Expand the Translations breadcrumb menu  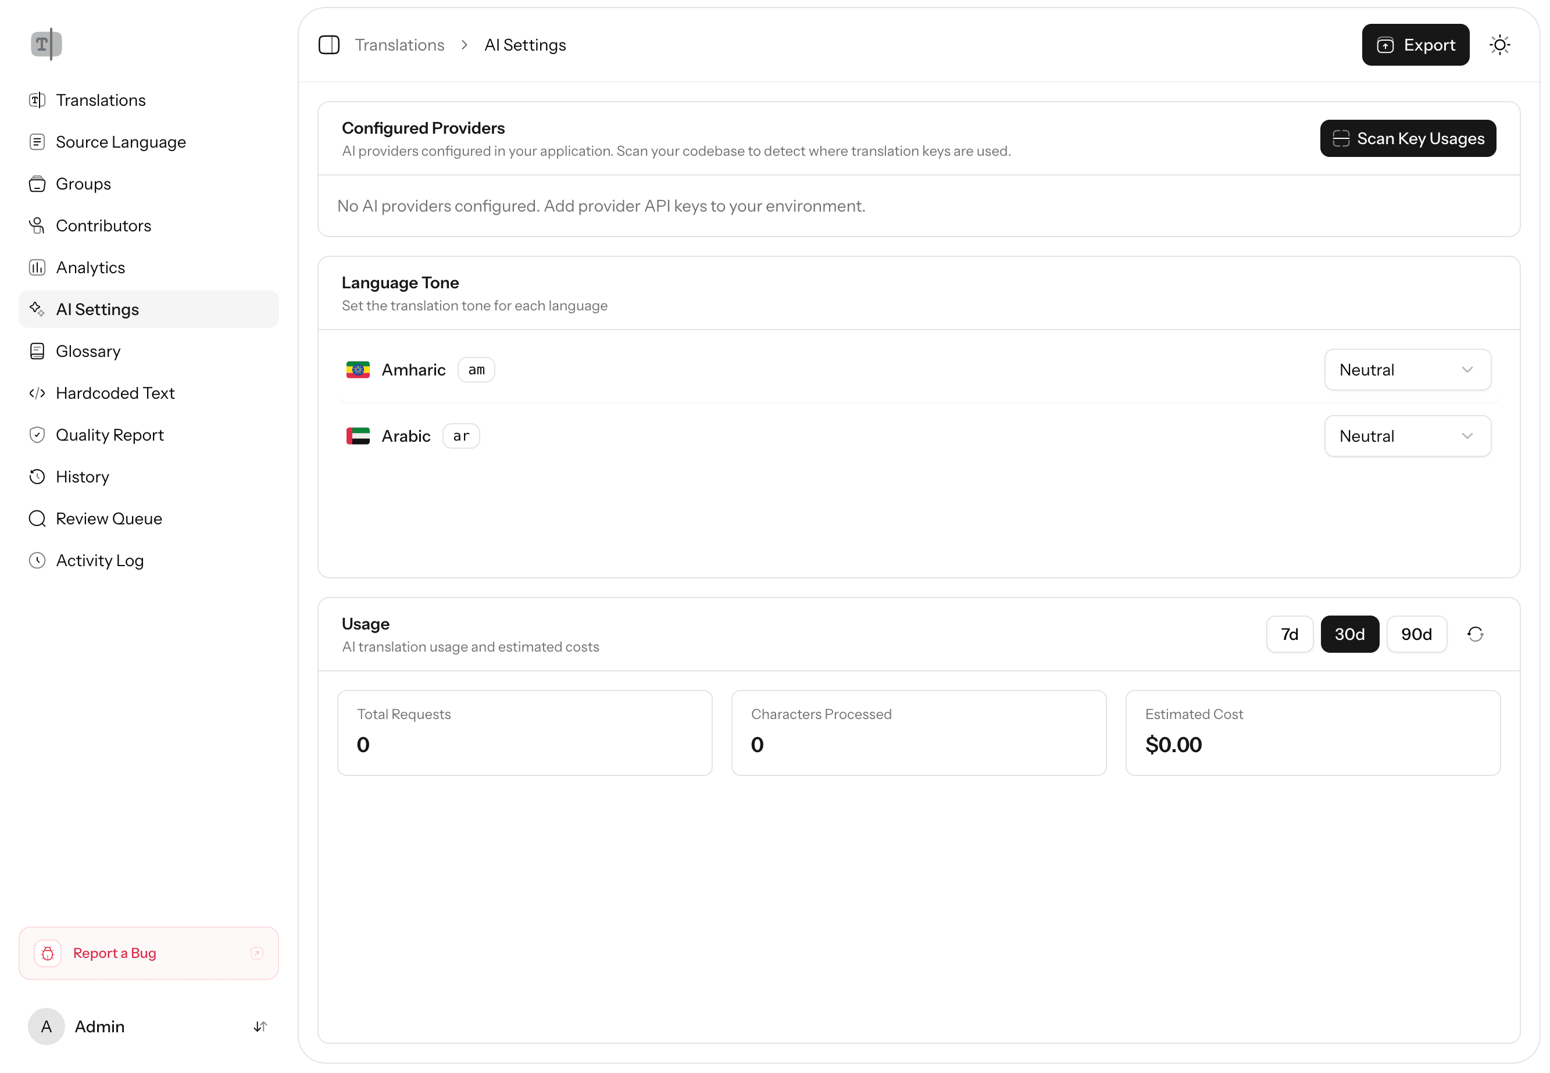click(x=400, y=44)
